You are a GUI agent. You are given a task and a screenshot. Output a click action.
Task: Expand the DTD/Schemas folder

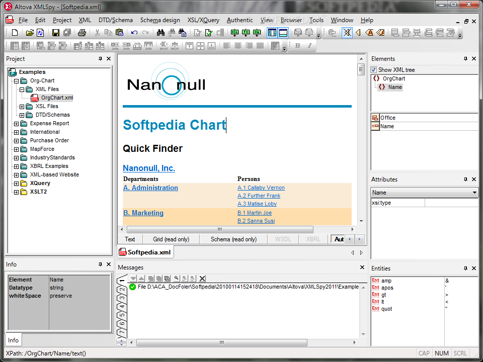click(22, 115)
